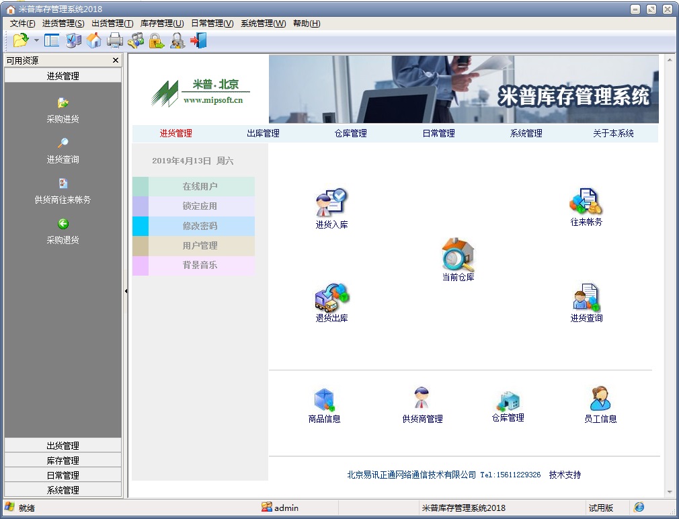Screen dimensions: 679x519
Task: Open the 商品信息 cube icon
Action: click(x=324, y=405)
